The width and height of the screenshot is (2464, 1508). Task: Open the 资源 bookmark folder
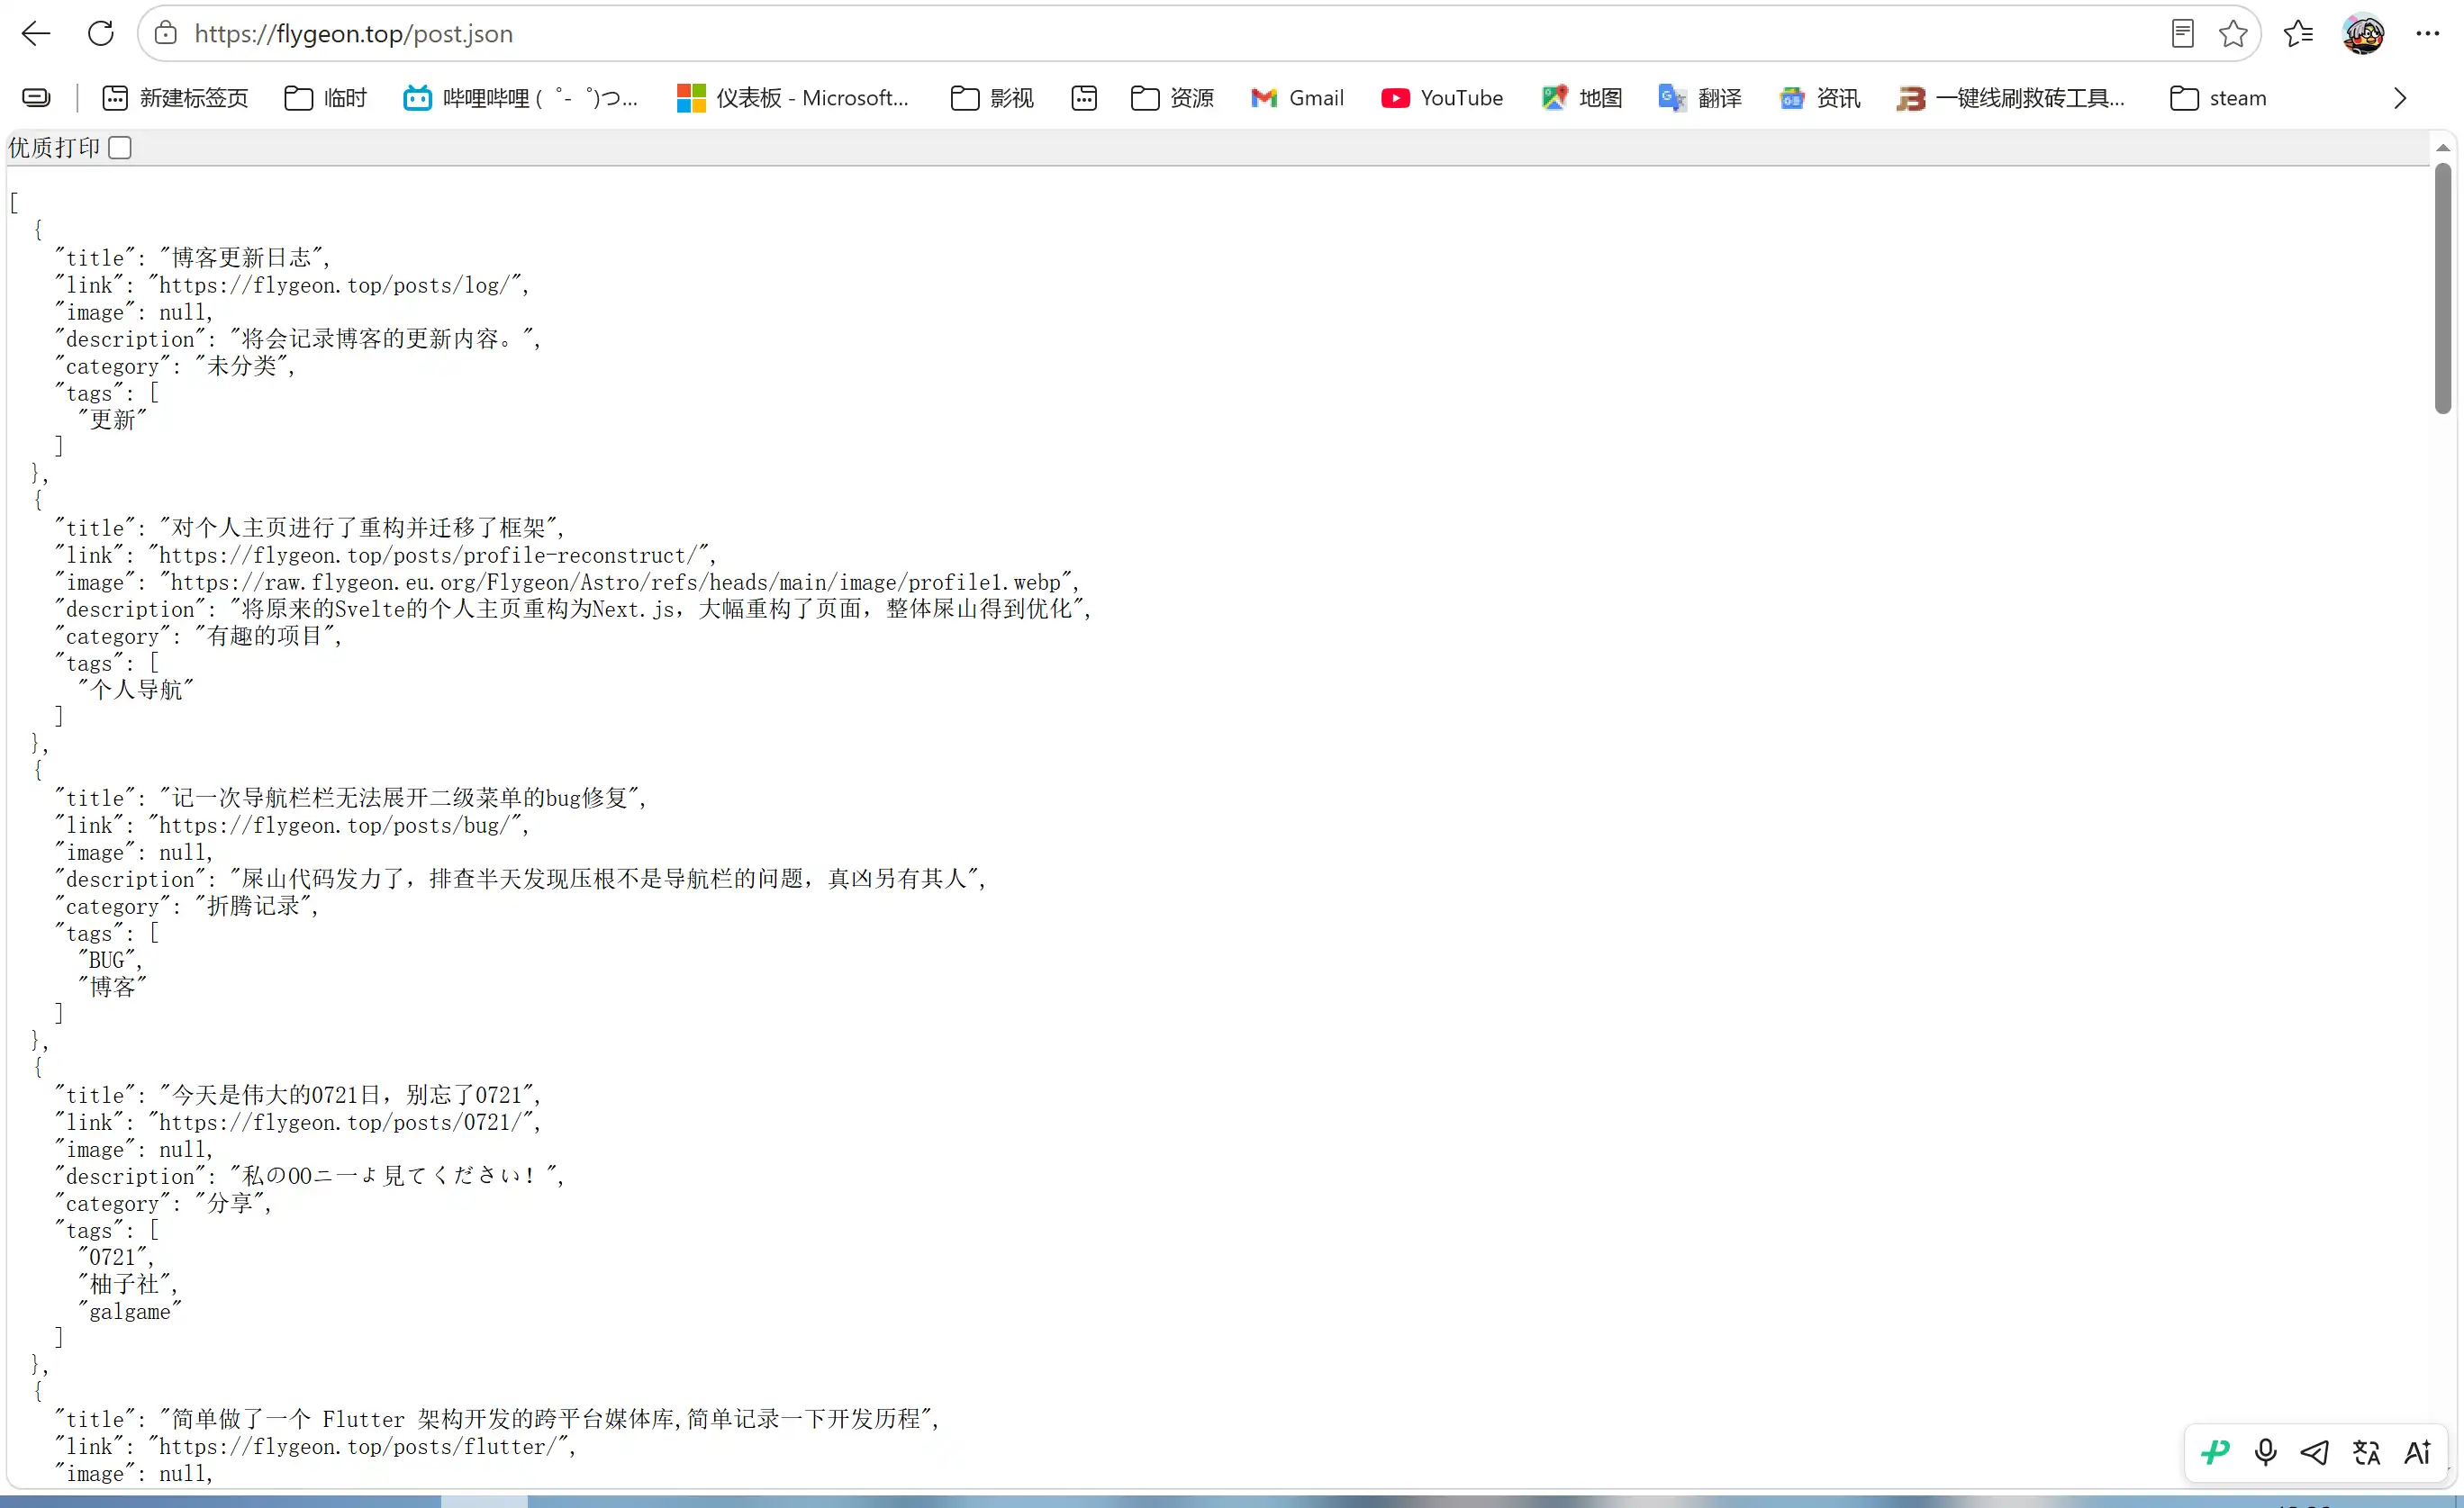1172,97
